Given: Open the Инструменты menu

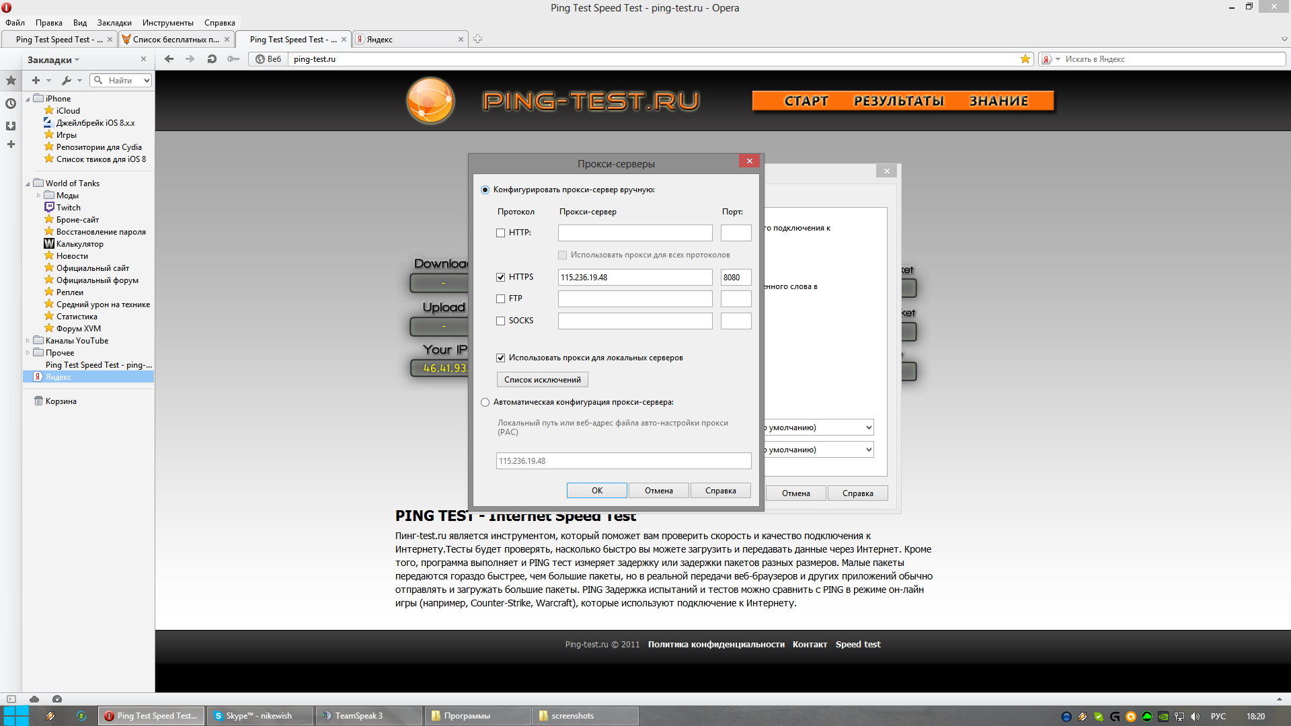Looking at the screenshot, I should (167, 23).
